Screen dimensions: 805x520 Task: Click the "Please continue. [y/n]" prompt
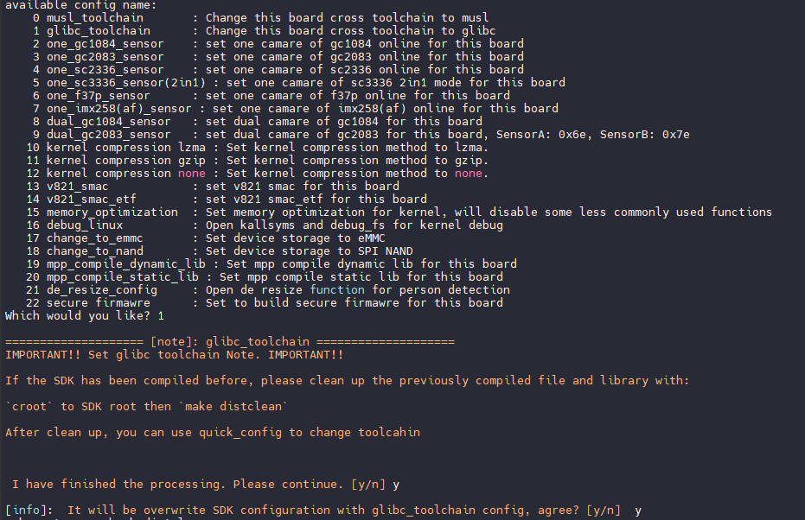310,484
